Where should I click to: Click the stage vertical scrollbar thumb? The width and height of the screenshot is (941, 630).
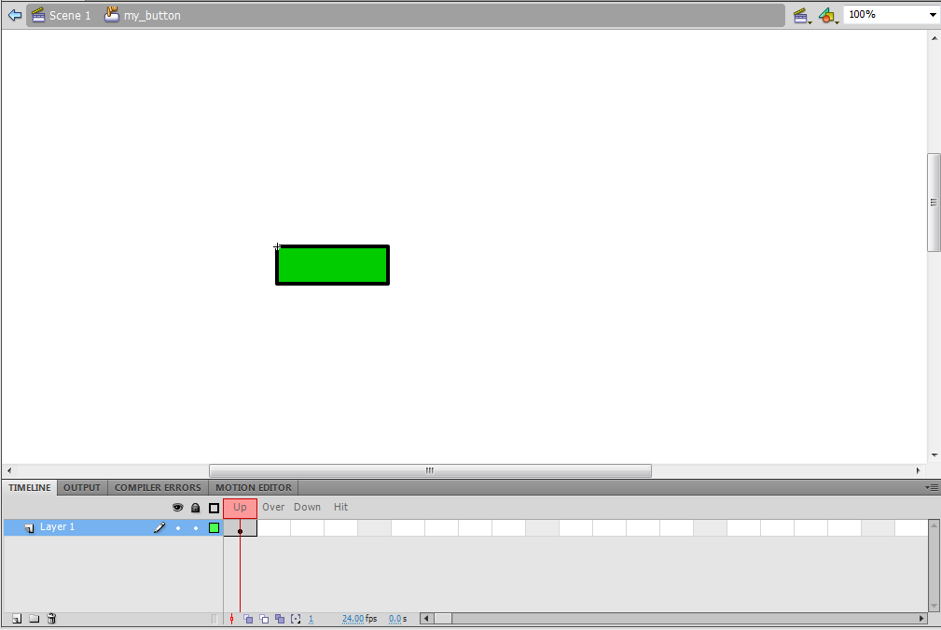pos(934,203)
